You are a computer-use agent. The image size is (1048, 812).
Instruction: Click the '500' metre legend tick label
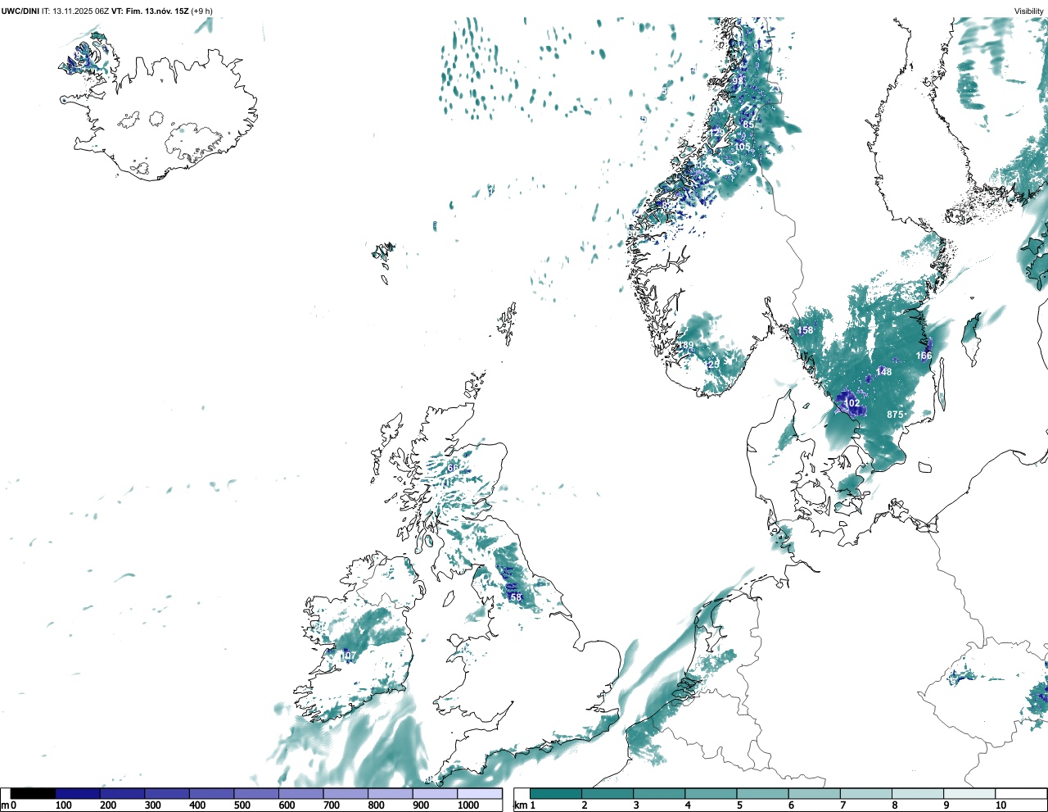point(242,805)
